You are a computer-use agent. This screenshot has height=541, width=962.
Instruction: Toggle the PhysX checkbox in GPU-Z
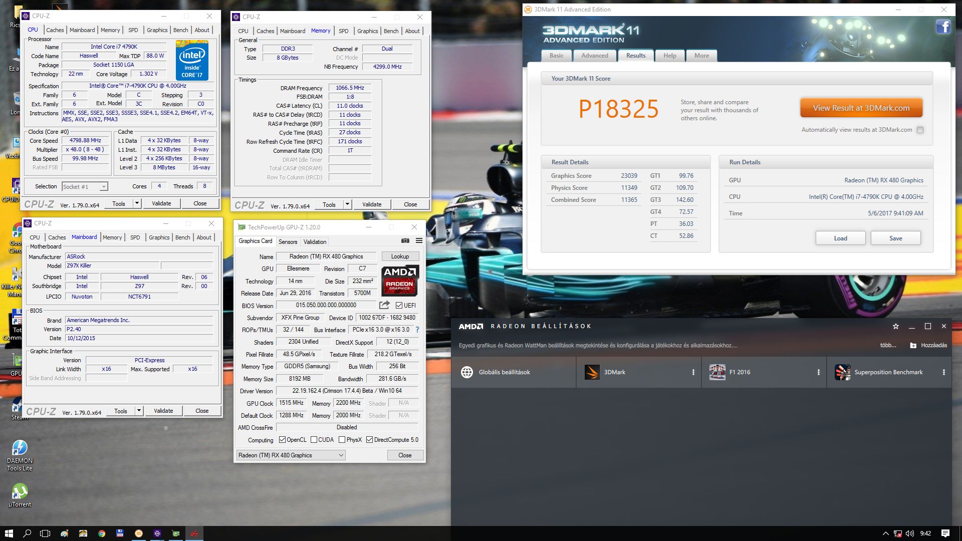[x=342, y=440]
